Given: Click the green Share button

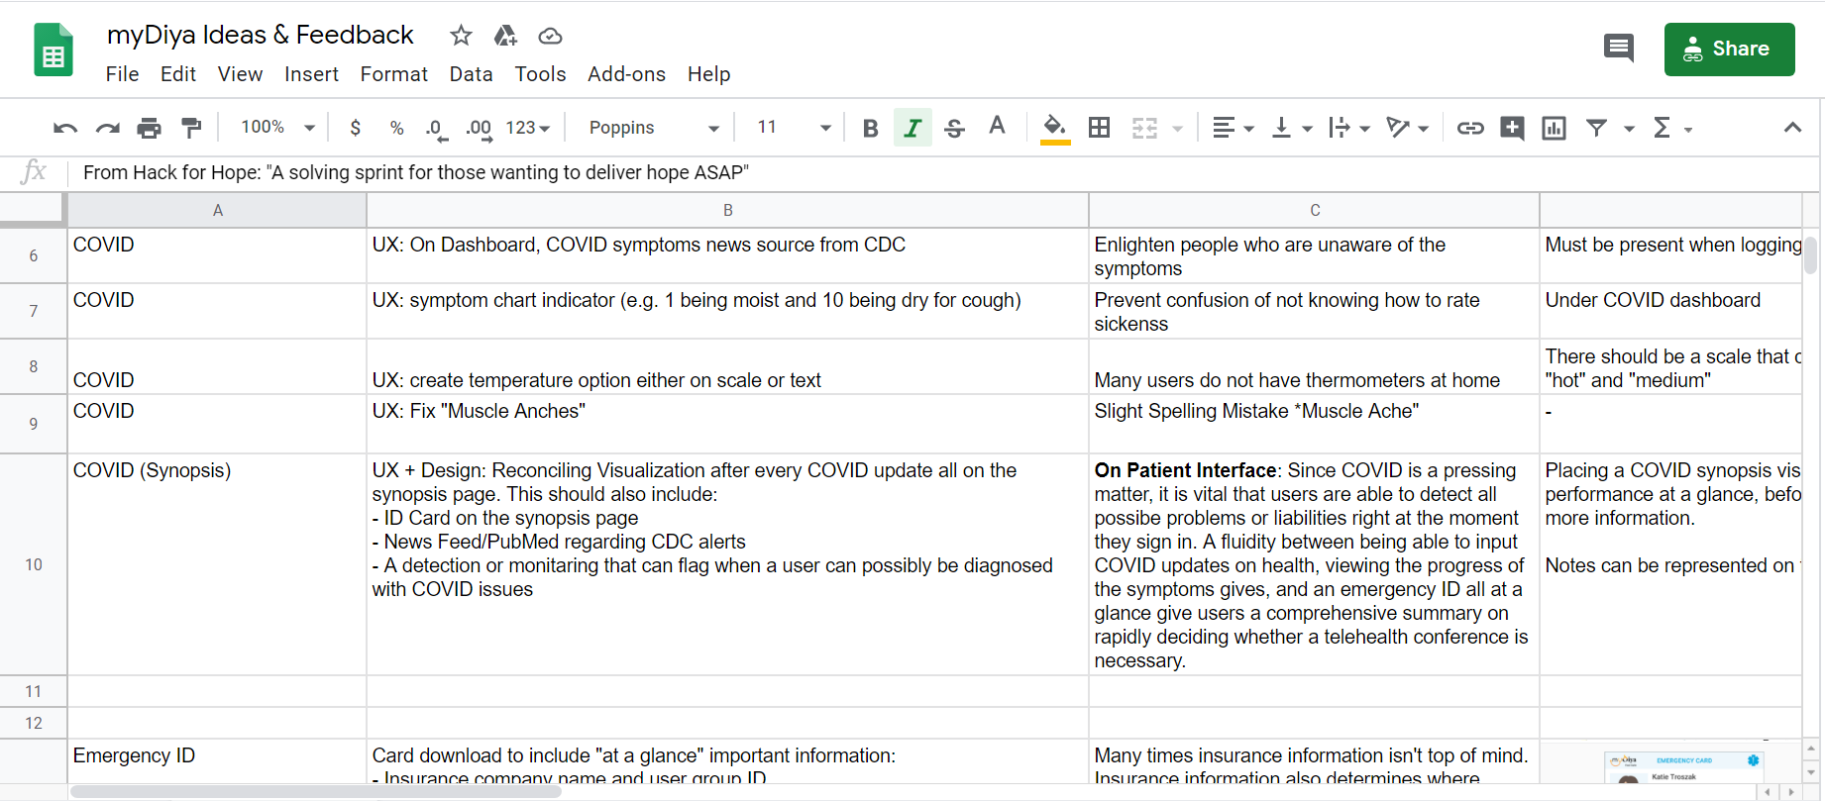Looking at the screenshot, I should pyautogui.click(x=1729, y=50).
